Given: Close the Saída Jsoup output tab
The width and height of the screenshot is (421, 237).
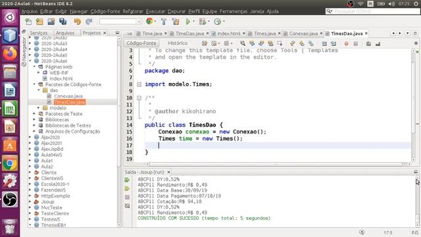Looking at the screenshot, I should [x=168, y=172].
